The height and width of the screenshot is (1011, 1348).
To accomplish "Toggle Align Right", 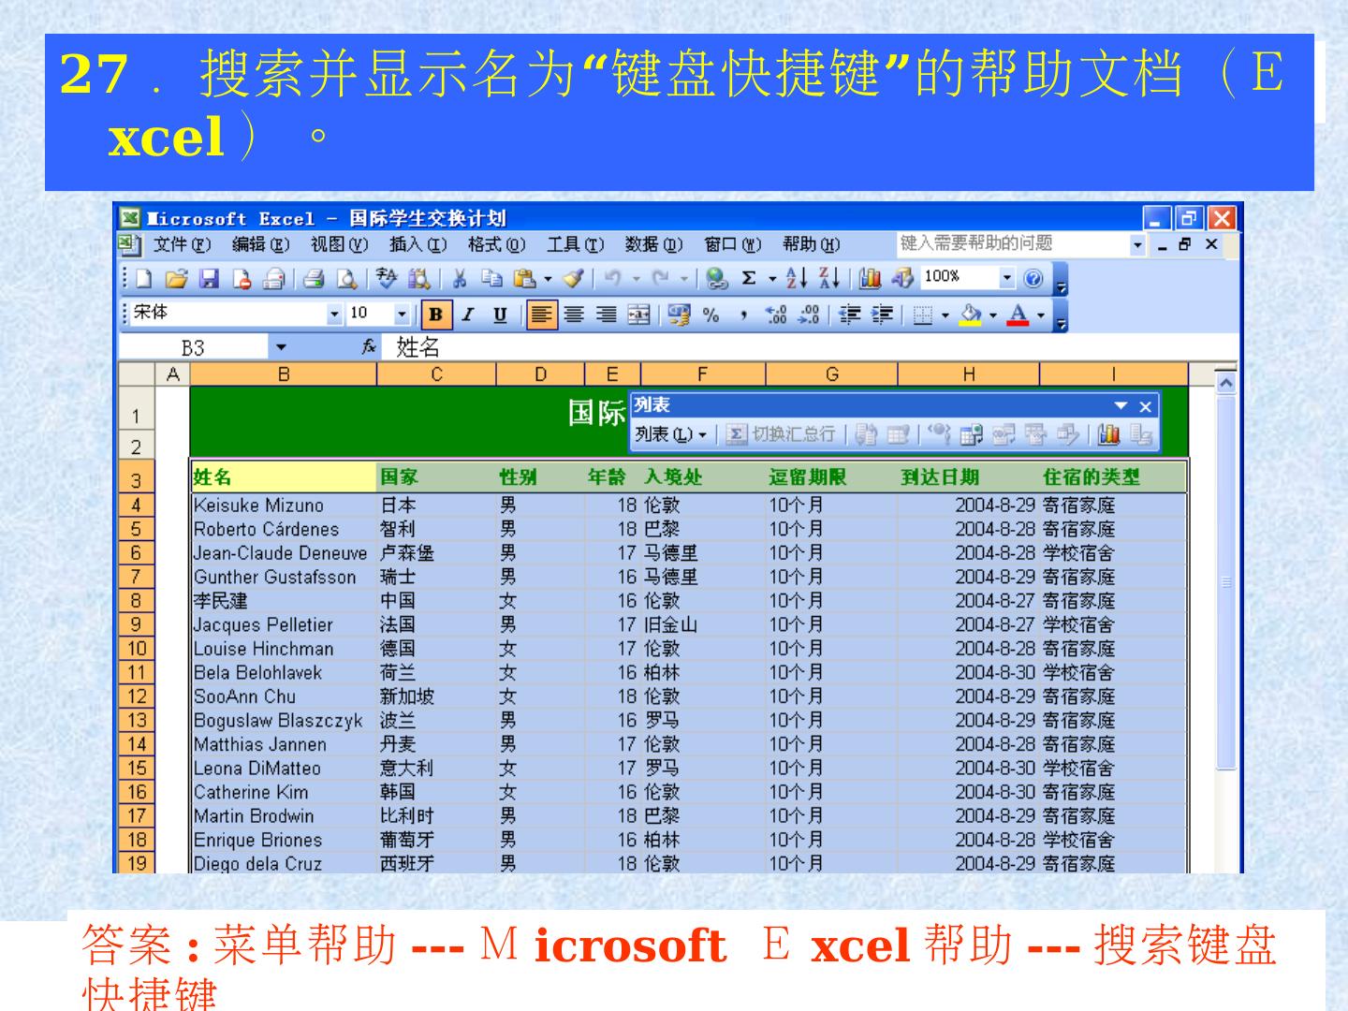I will (x=606, y=315).
